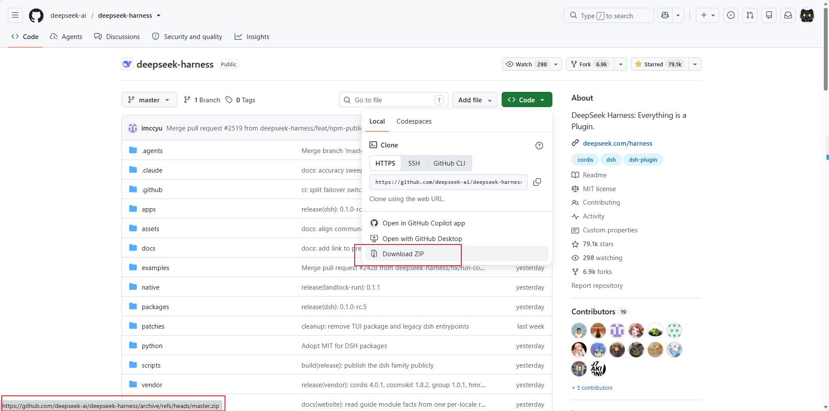Click the Type / to search box
This screenshot has width=829, height=411.
point(608,16)
